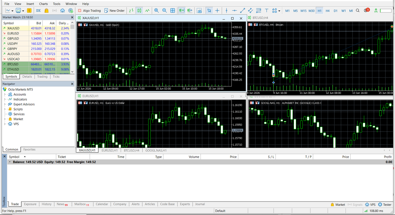Image resolution: width=395 pixels, height=215 pixels.
Task: Expand Scripts in Navigator
Action: 5,109
